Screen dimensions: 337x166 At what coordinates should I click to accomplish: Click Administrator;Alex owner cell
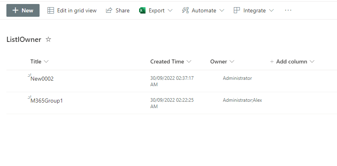pos(242,100)
